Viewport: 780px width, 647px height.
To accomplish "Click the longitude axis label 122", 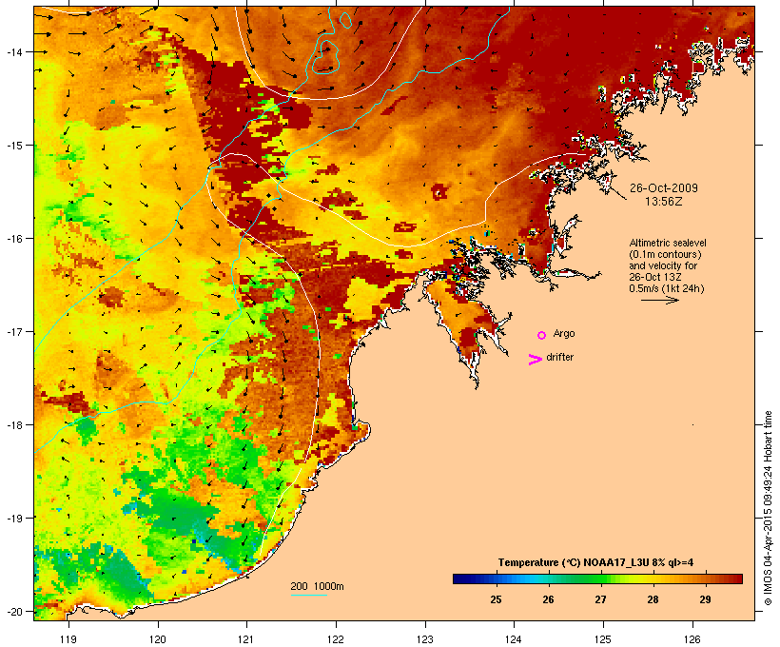I will 336,639.
